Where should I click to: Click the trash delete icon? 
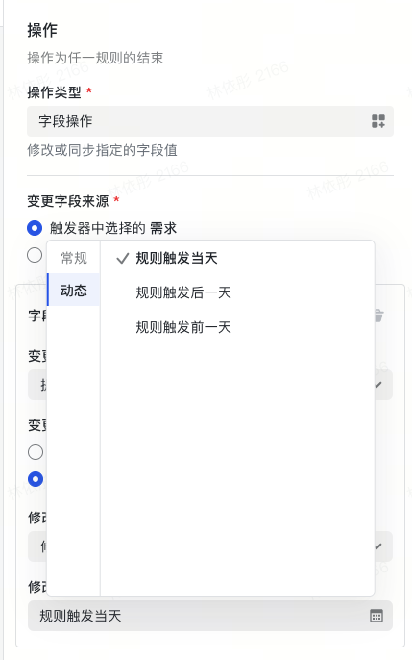point(378,316)
